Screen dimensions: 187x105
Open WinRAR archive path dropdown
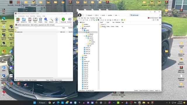click(x=71, y=25)
